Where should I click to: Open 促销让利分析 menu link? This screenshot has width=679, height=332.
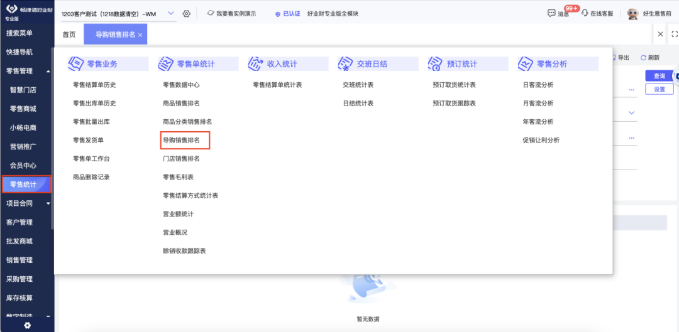tap(541, 141)
